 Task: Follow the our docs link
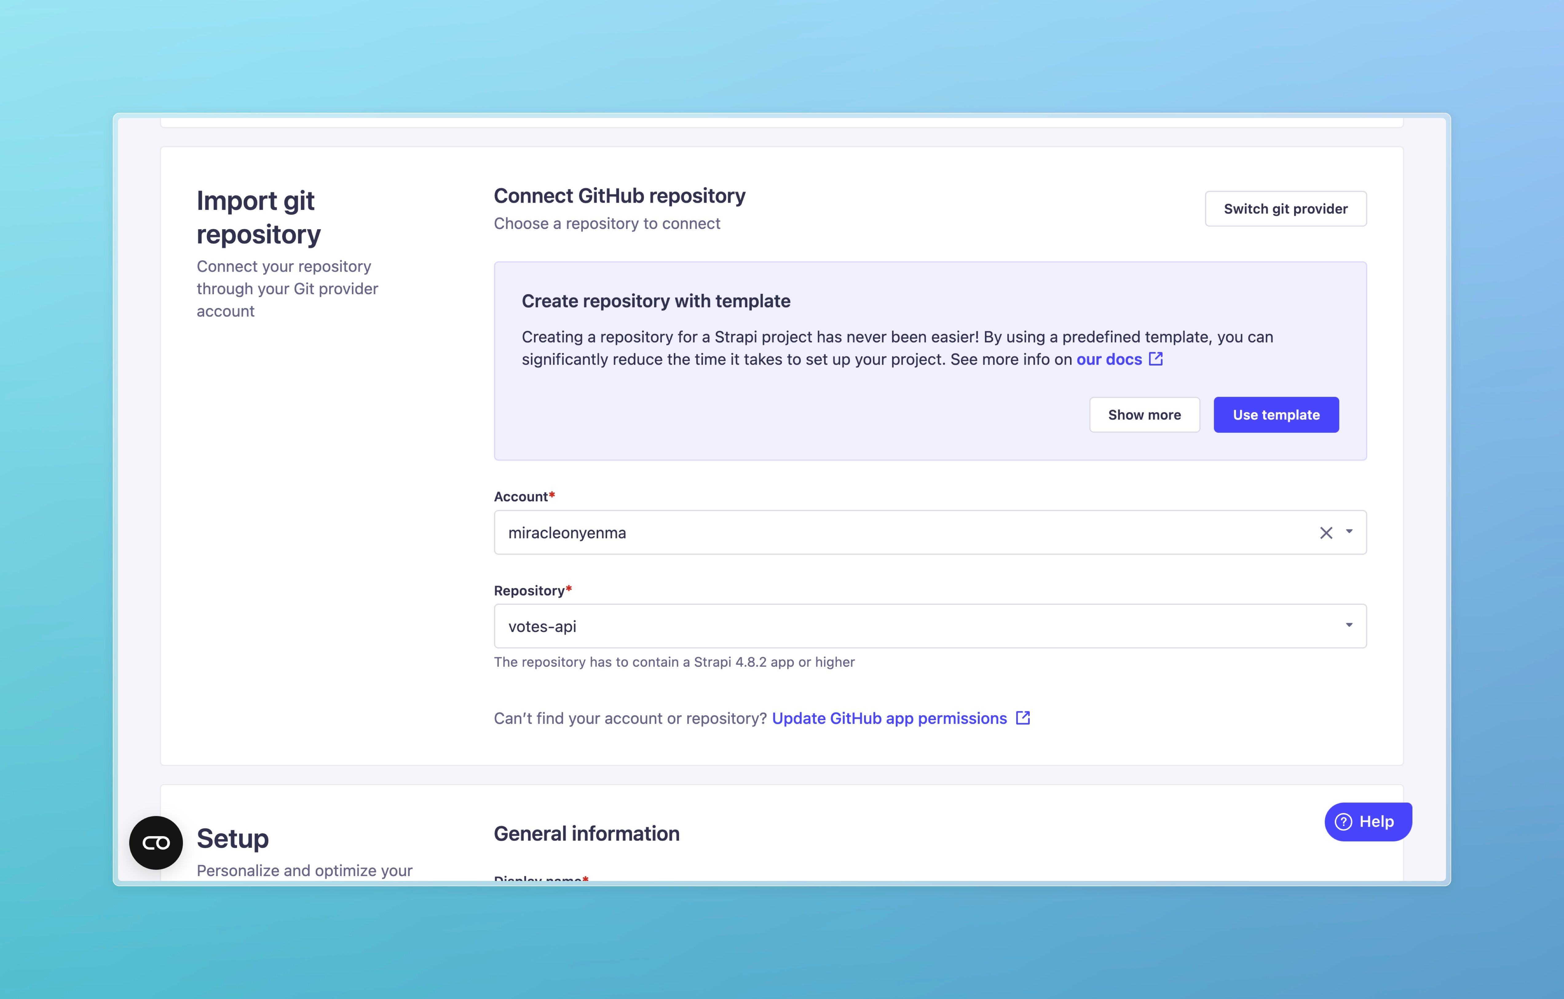(1109, 359)
